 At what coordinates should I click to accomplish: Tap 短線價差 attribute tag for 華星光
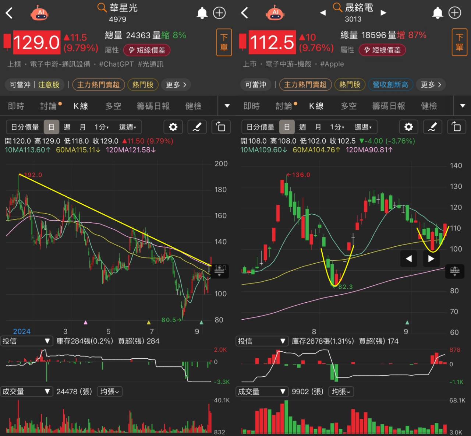pos(147,50)
